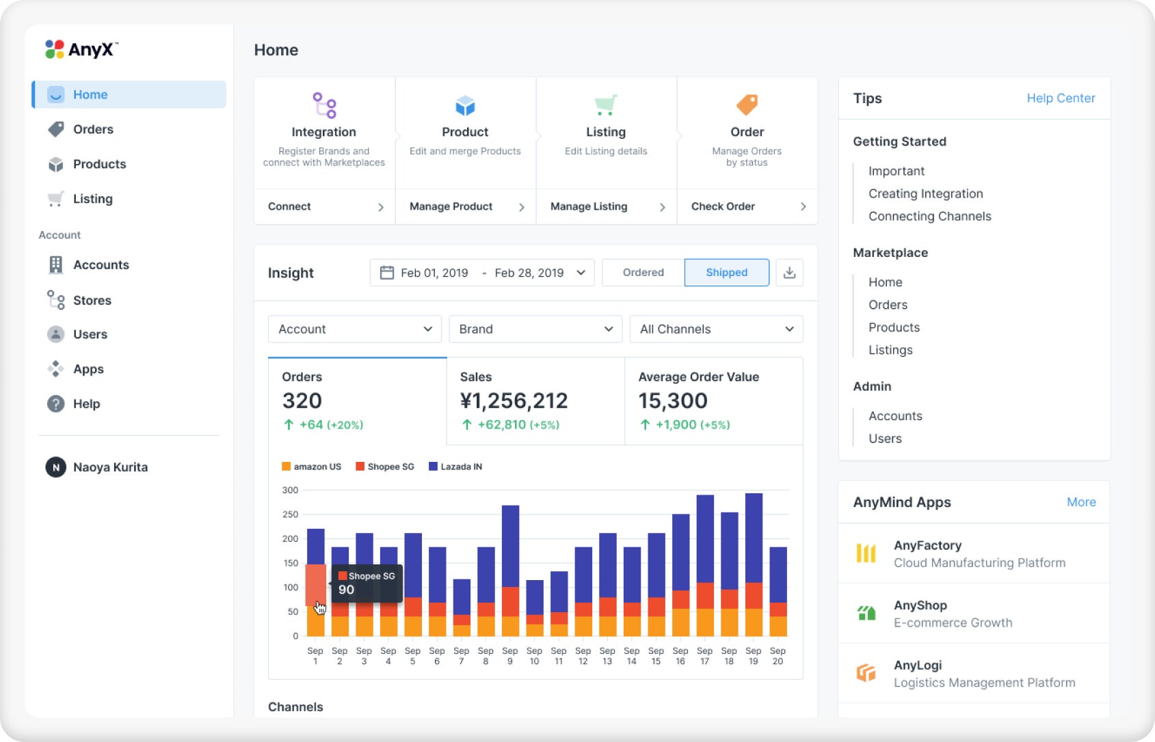Click the orange Order tag icon
Screen dimensions: 1155x742
tap(747, 105)
